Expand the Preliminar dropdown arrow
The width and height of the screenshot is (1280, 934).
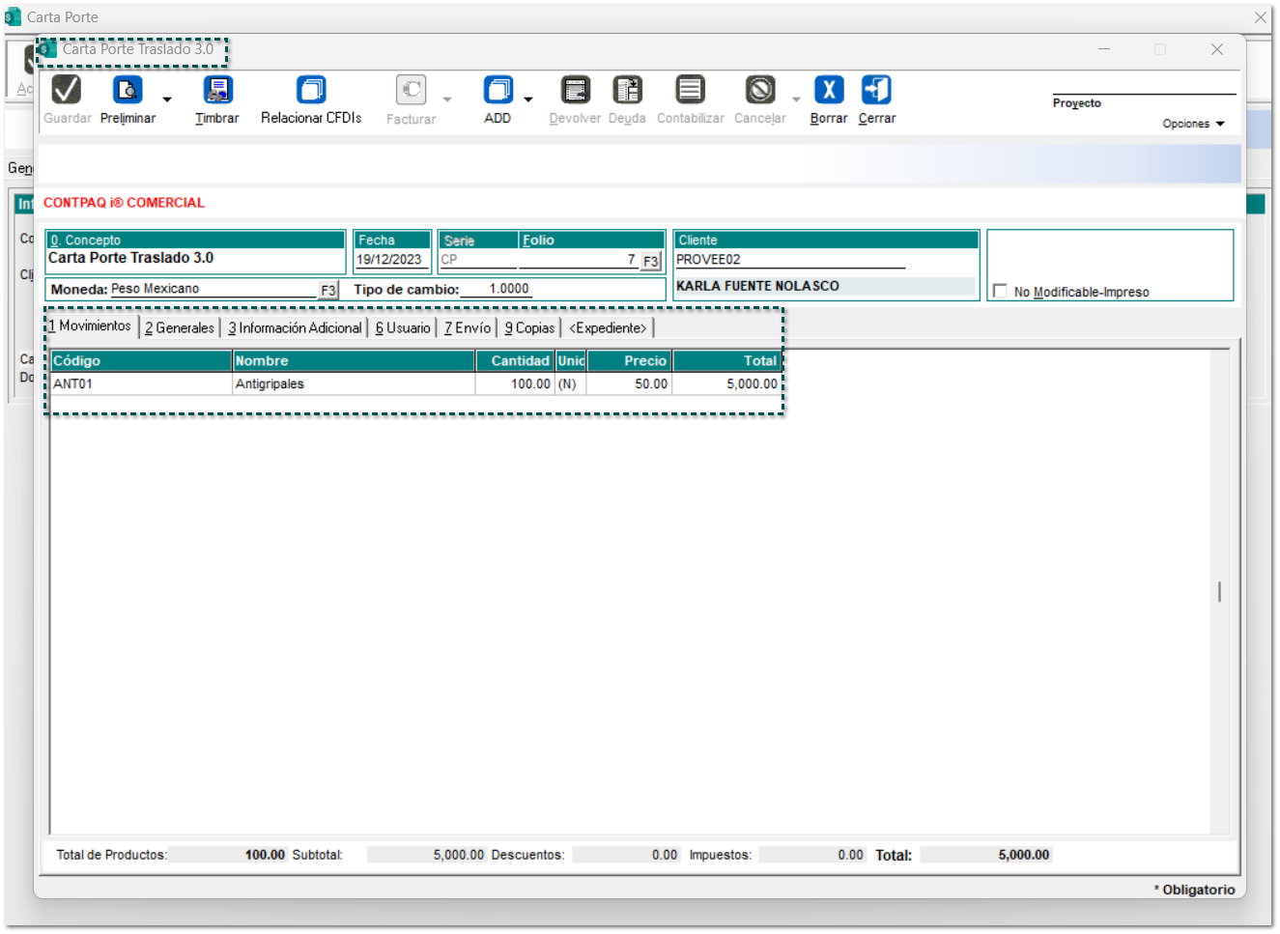point(167,99)
